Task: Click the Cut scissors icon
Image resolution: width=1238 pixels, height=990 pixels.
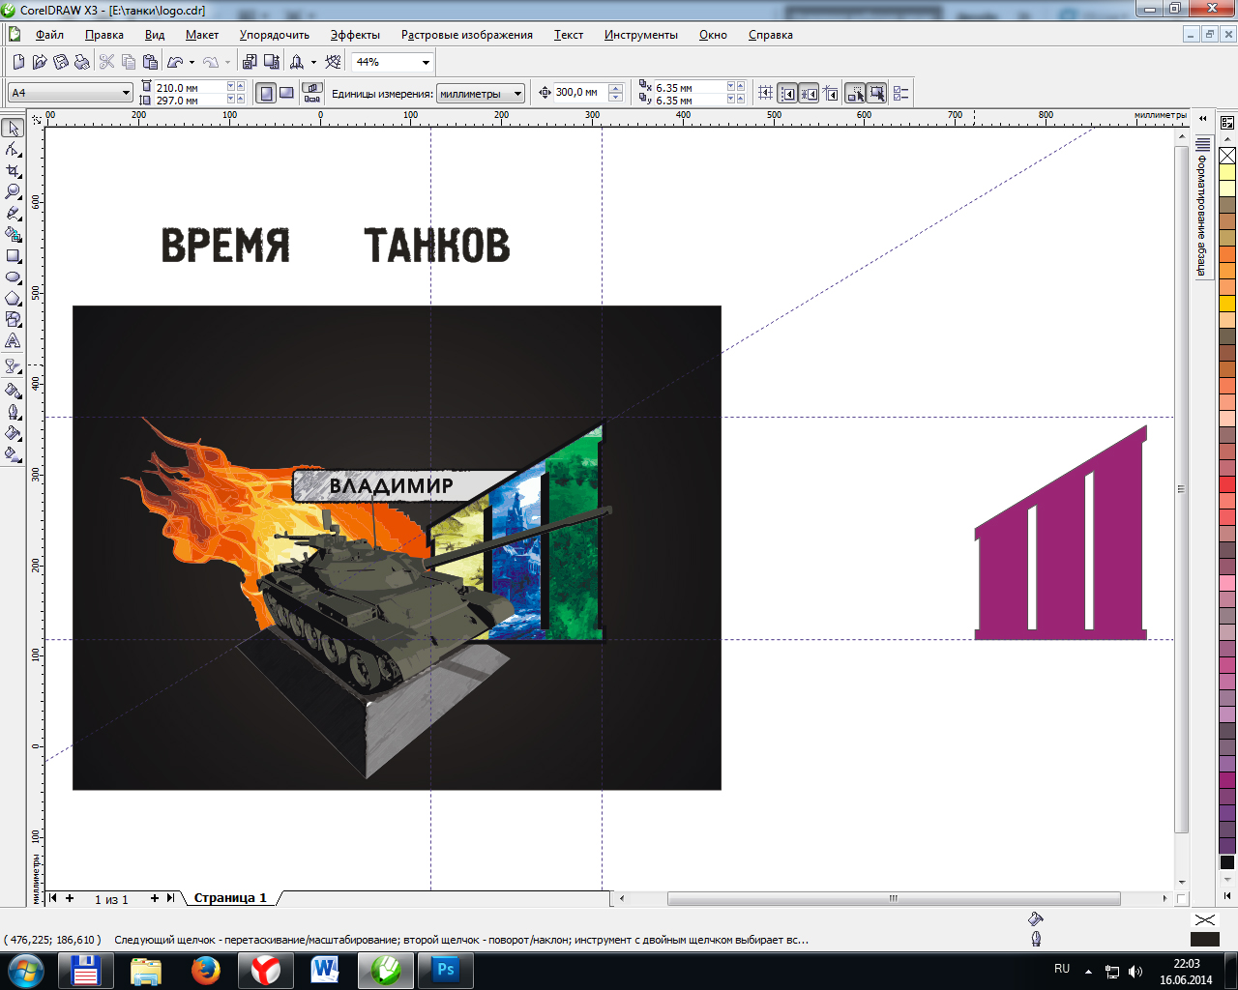Action: click(x=106, y=62)
